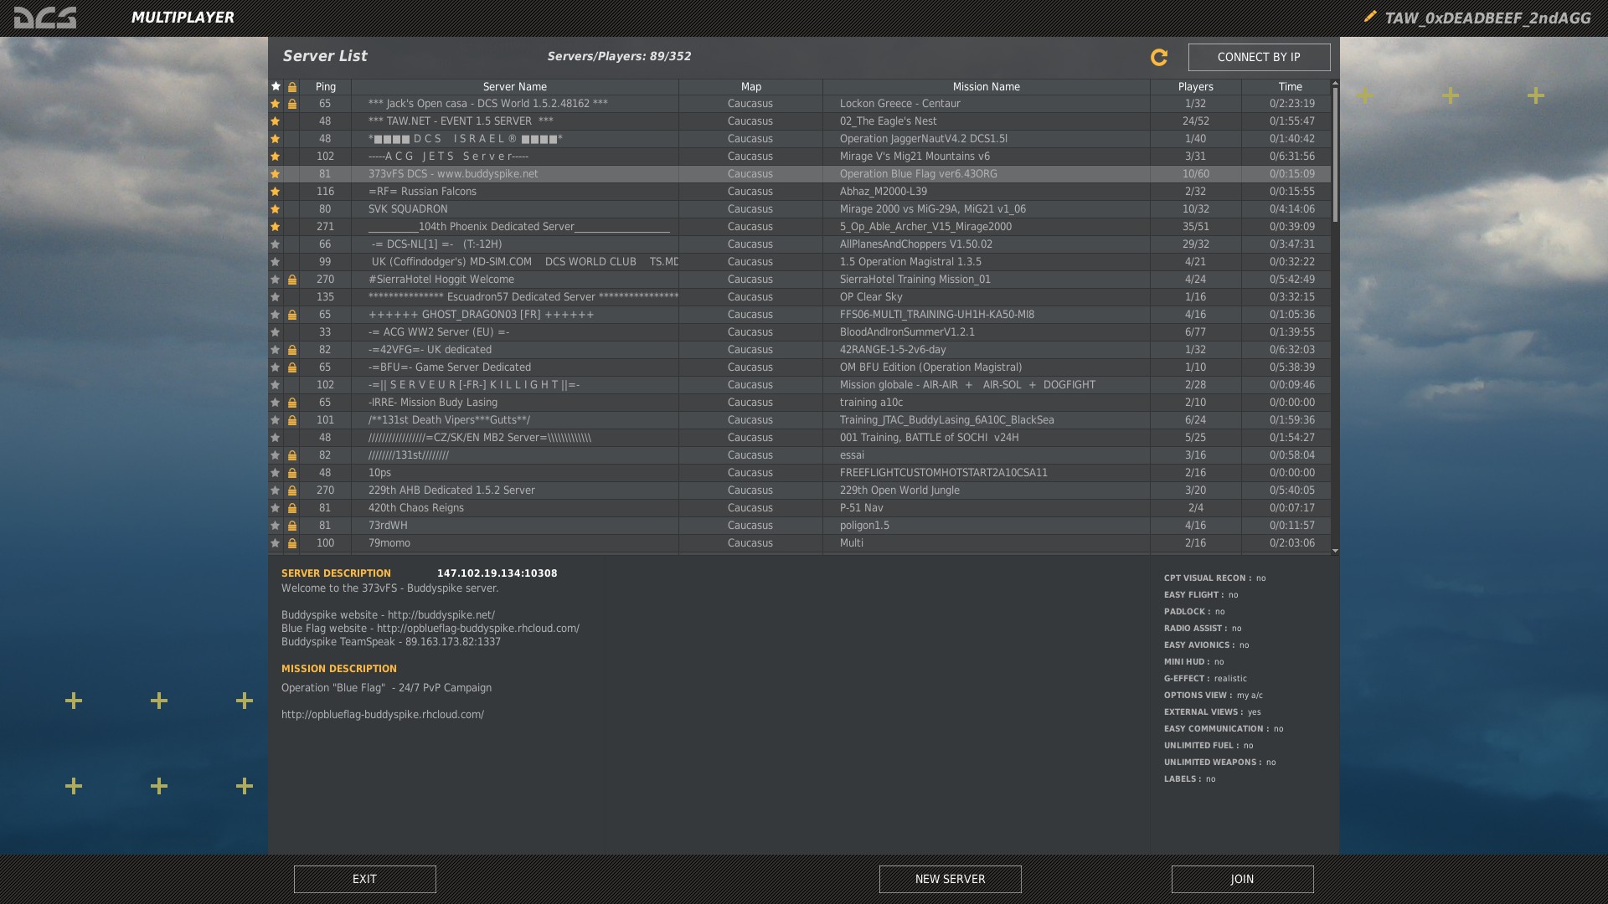This screenshot has width=1608, height=904.
Task: Click lock icon on #SierraHotel Hoggit row
Action: pos(292,280)
